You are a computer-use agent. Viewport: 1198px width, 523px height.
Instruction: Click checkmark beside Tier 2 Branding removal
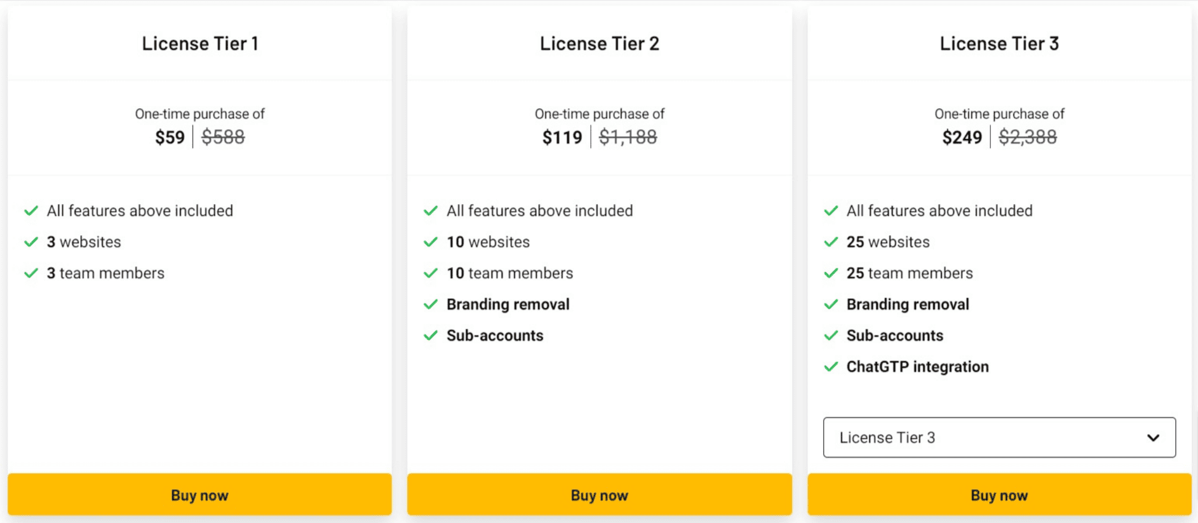point(431,304)
